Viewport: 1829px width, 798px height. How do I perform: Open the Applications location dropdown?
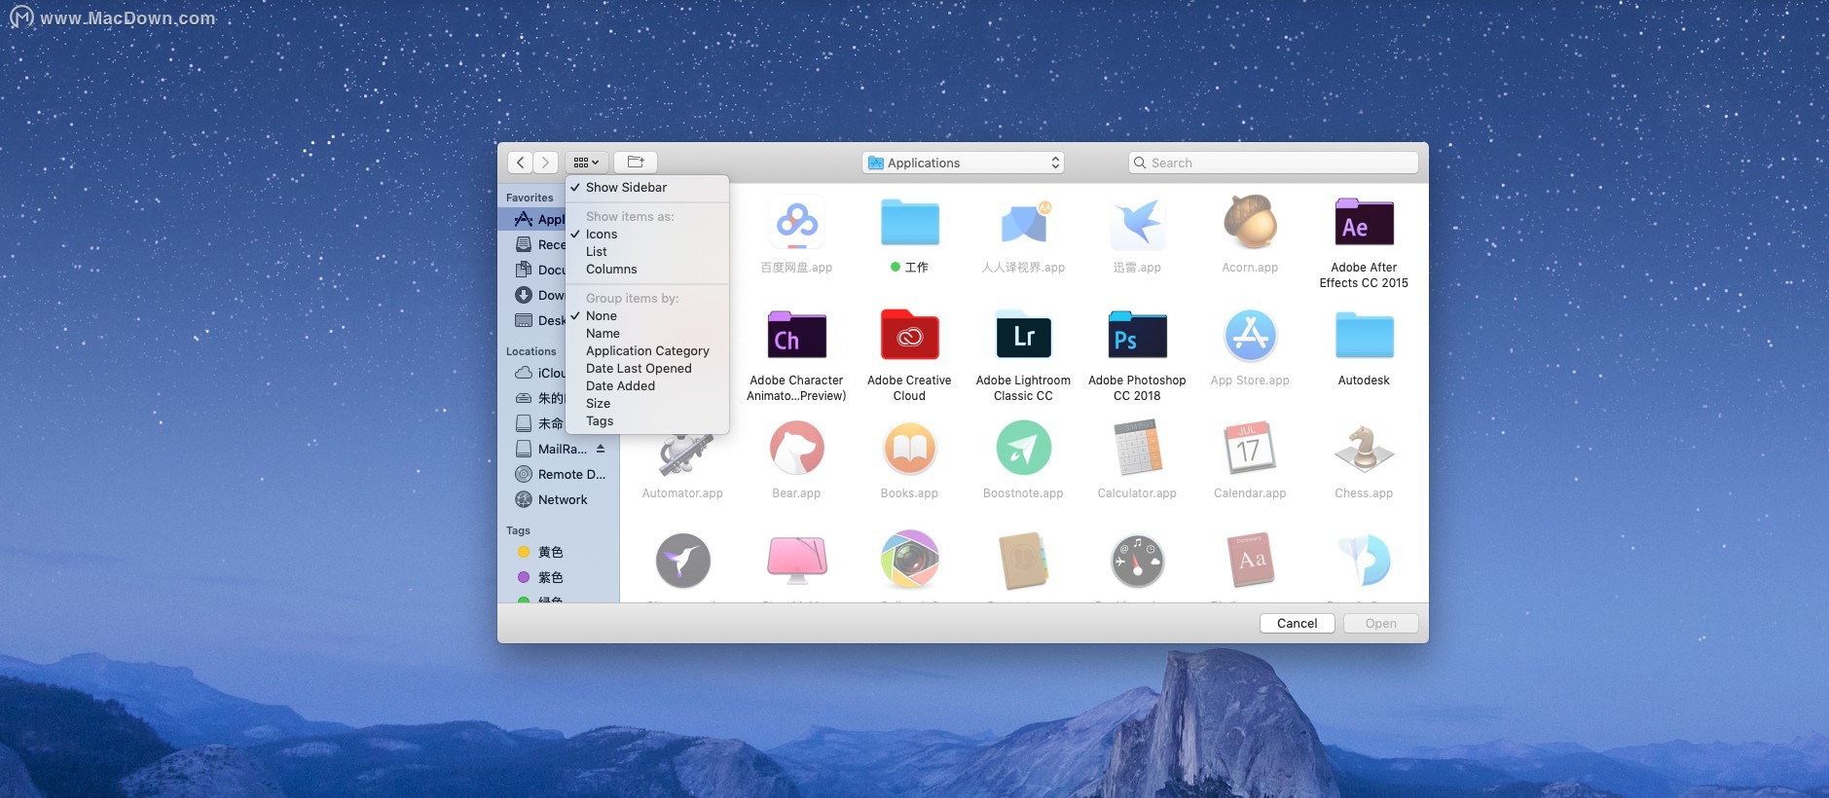tap(963, 163)
